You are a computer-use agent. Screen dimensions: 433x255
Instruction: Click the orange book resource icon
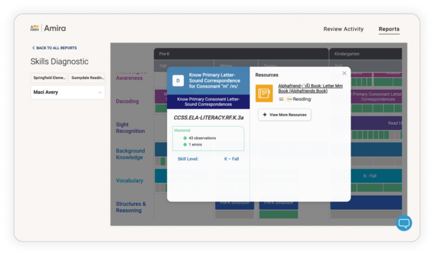point(264,93)
